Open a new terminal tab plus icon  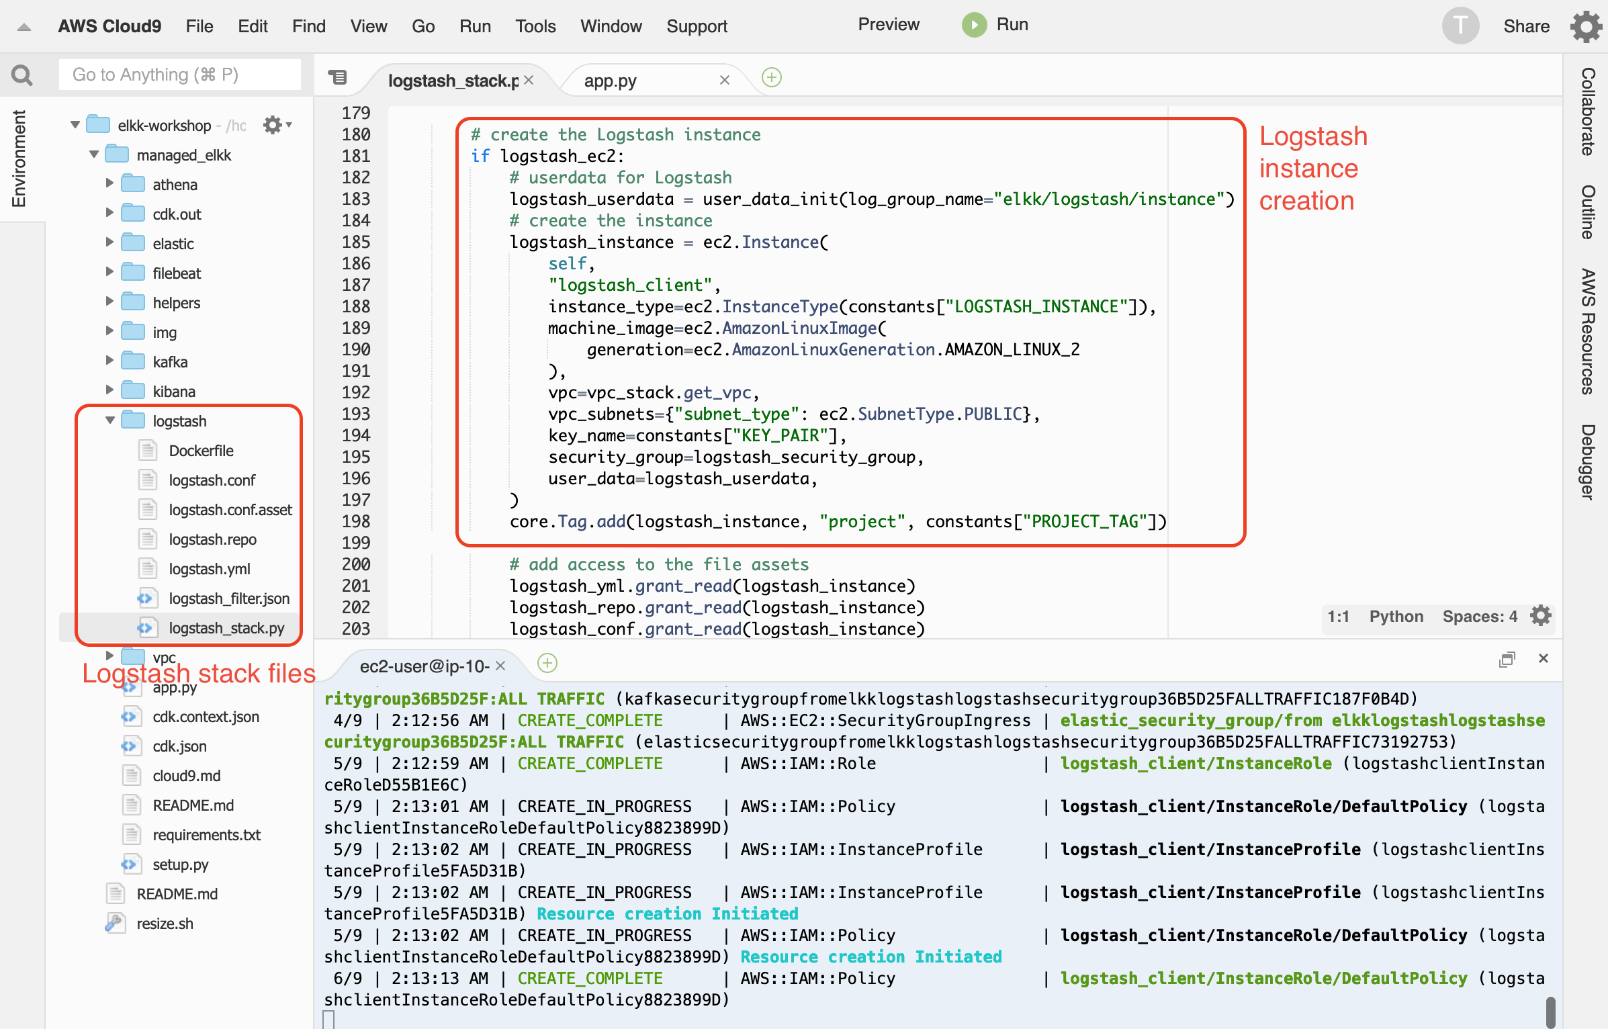click(547, 664)
